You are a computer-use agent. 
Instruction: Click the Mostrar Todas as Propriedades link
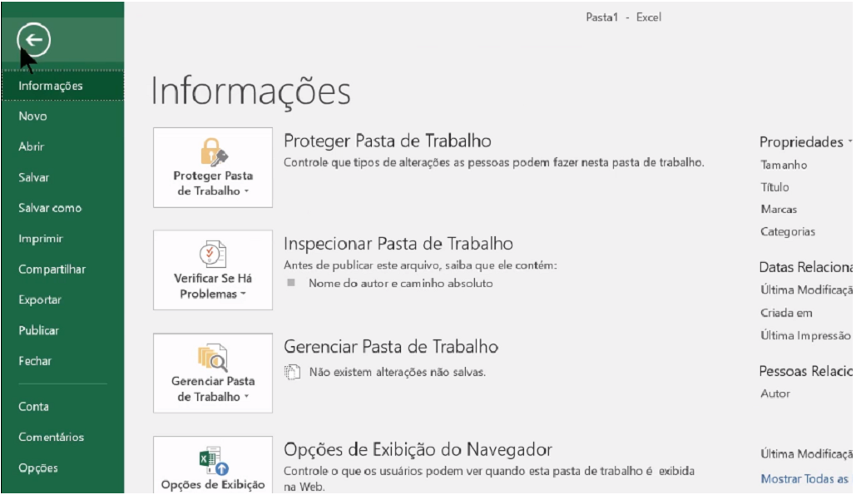pyautogui.click(x=808, y=478)
